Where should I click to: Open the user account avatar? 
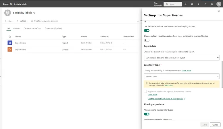(x=219, y=4)
